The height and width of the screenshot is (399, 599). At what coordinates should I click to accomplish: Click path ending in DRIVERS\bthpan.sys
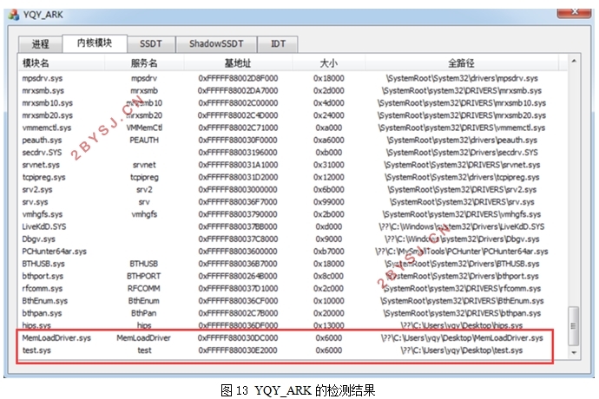pyautogui.click(x=462, y=313)
